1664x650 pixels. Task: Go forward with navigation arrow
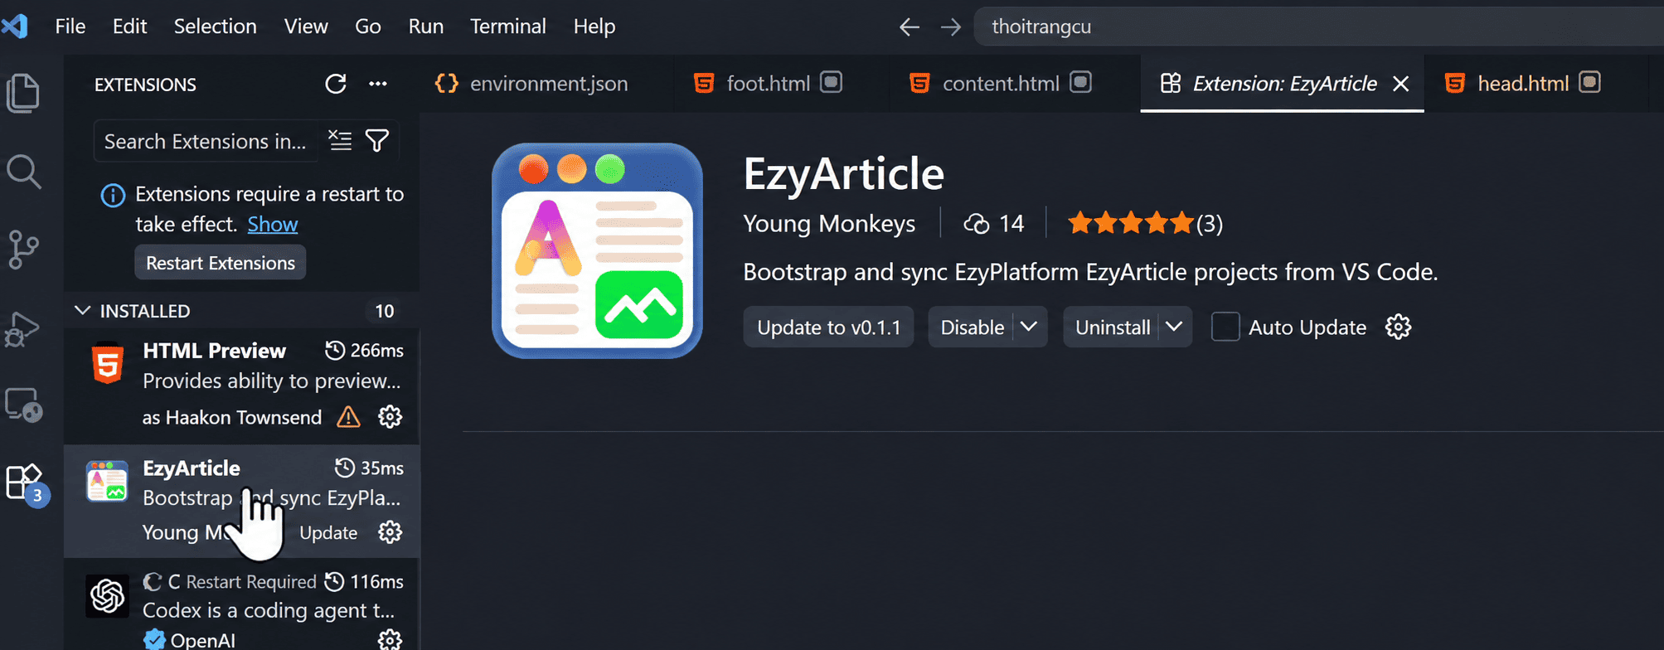[951, 27]
